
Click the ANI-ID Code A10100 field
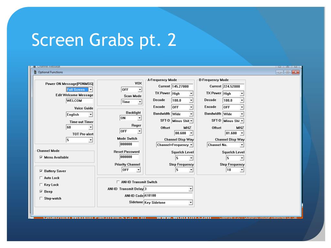click(x=168, y=196)
